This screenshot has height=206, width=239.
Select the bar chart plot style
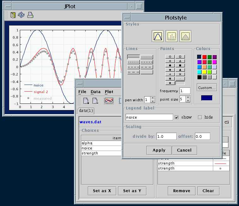click(172, 36)
